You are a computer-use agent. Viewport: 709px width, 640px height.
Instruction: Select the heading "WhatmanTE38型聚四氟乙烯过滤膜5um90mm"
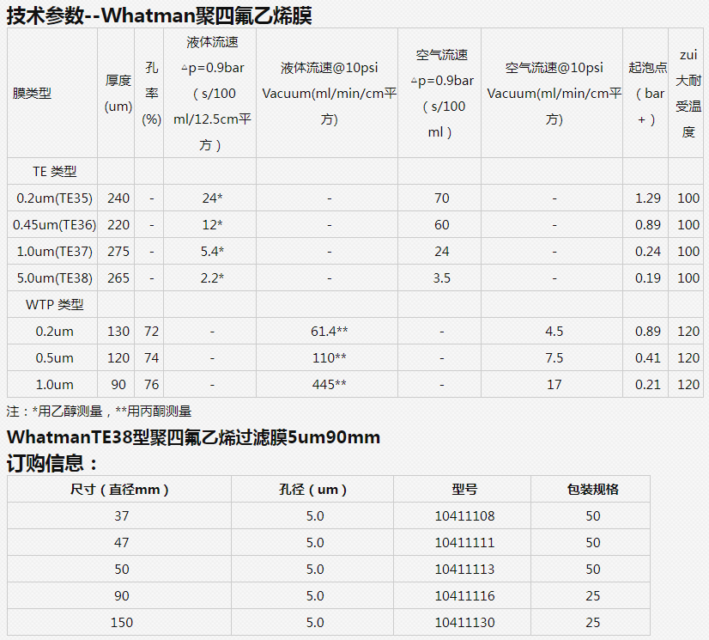tap(193, 437)
